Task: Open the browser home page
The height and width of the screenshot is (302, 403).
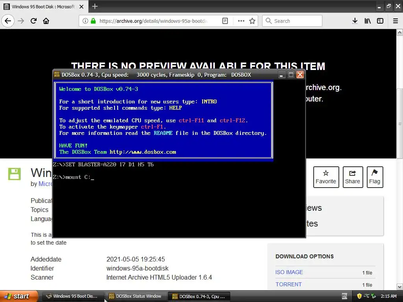Action: coord(46,21)
